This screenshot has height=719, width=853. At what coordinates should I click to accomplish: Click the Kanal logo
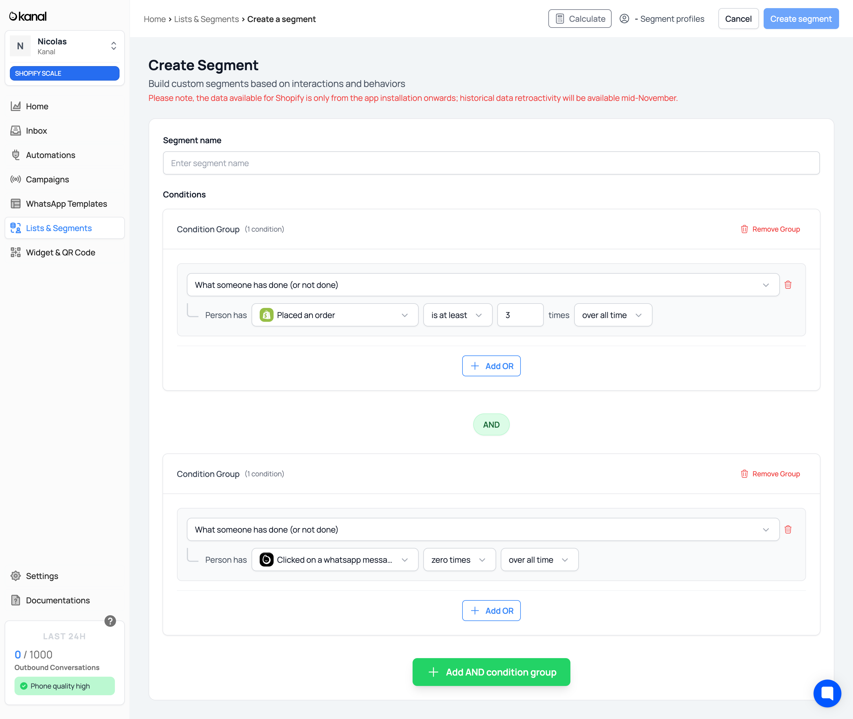pos(28,16)
